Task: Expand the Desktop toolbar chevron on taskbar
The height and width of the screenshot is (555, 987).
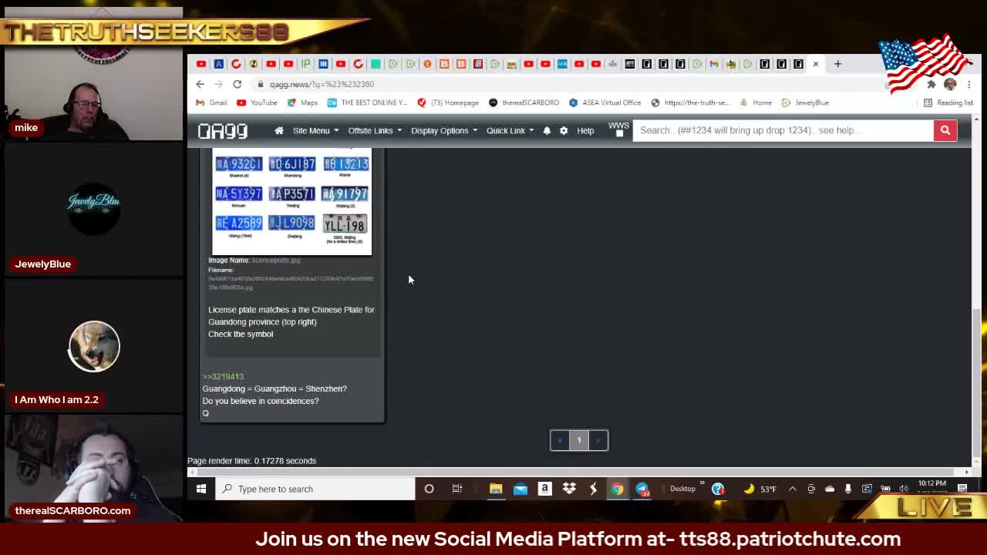Action: coord(702,485)
